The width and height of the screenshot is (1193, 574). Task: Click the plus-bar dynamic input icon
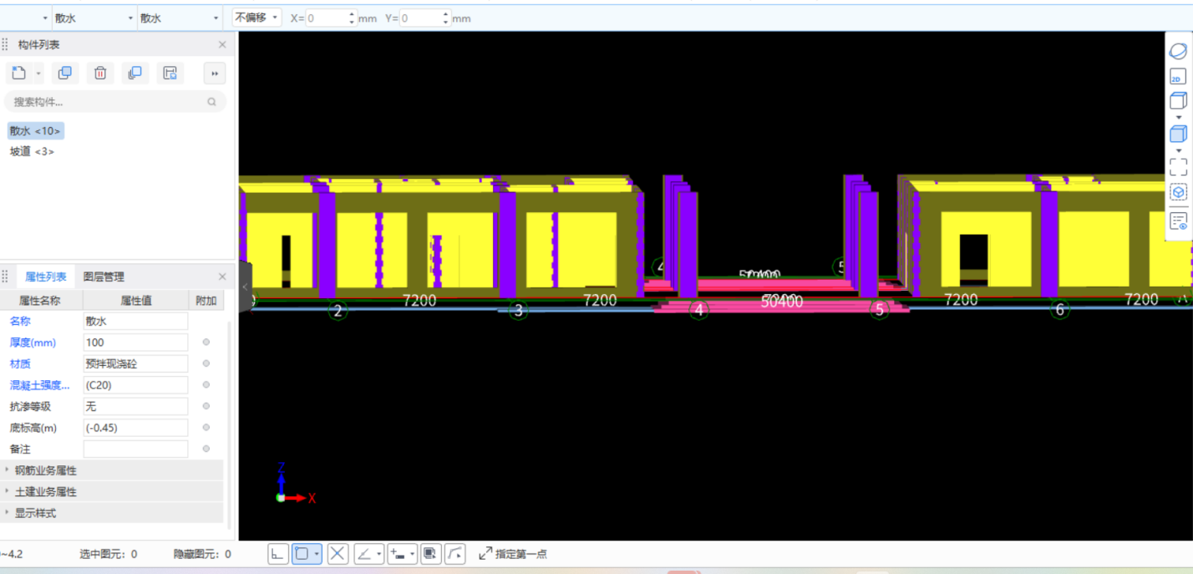click(398, 554)
